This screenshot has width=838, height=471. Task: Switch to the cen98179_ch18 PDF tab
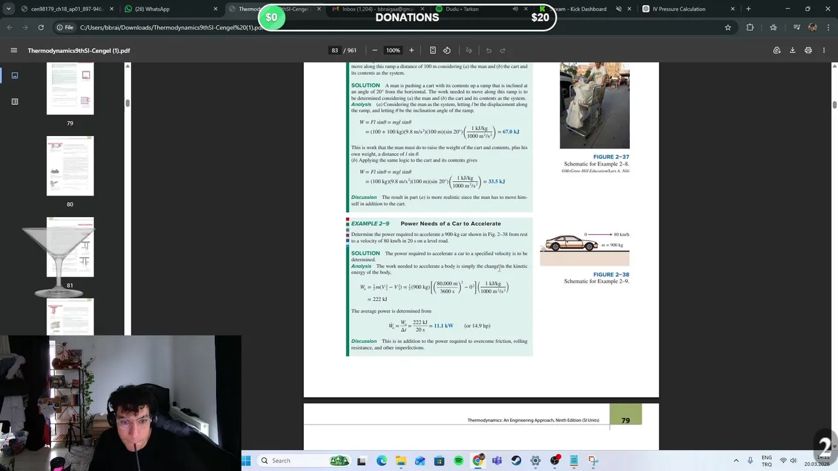[67, 9]
